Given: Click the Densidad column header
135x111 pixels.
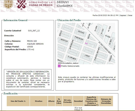Looking at the screenshot, I should click(x=78, y=101).
